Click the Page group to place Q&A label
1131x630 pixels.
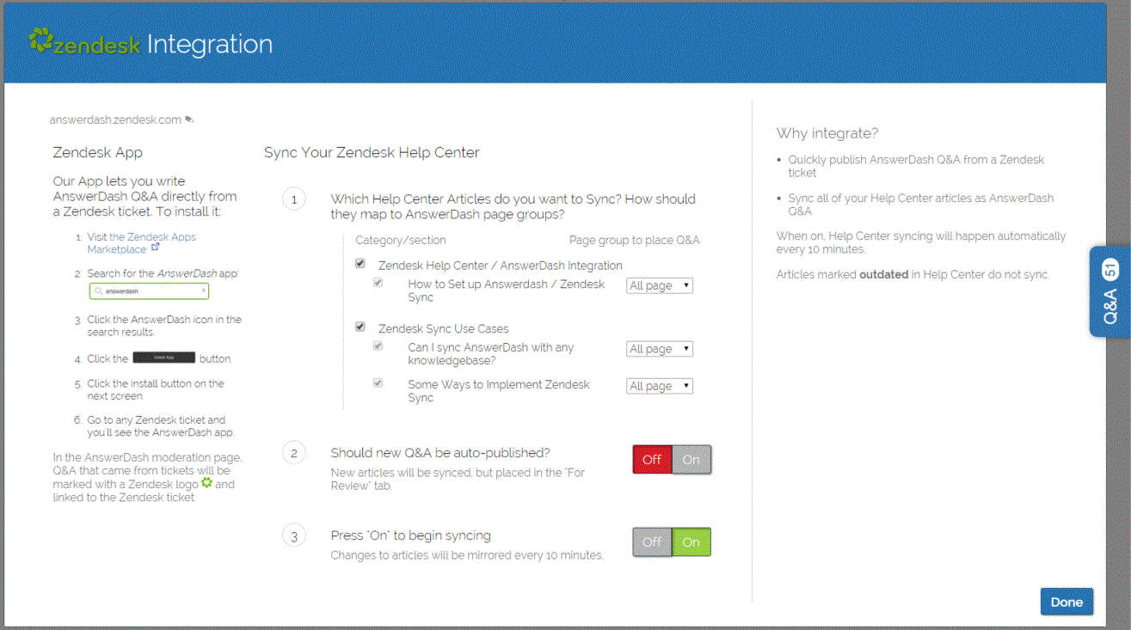pos(635,240)
